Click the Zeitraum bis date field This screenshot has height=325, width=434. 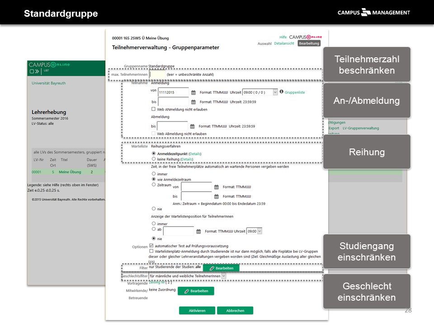click(196, 196)
